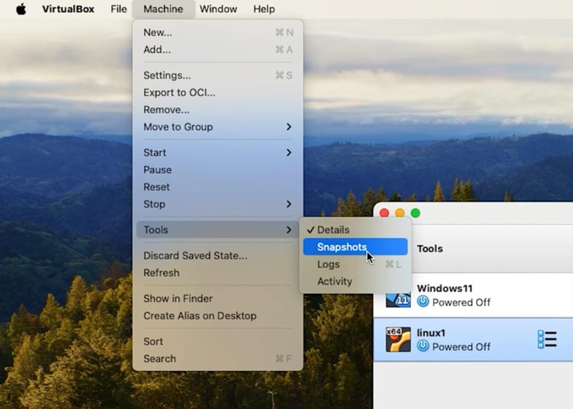Click the linux1 x64 OS icon
The height and width of the screenshot is (409, 573).
(398, 340)
